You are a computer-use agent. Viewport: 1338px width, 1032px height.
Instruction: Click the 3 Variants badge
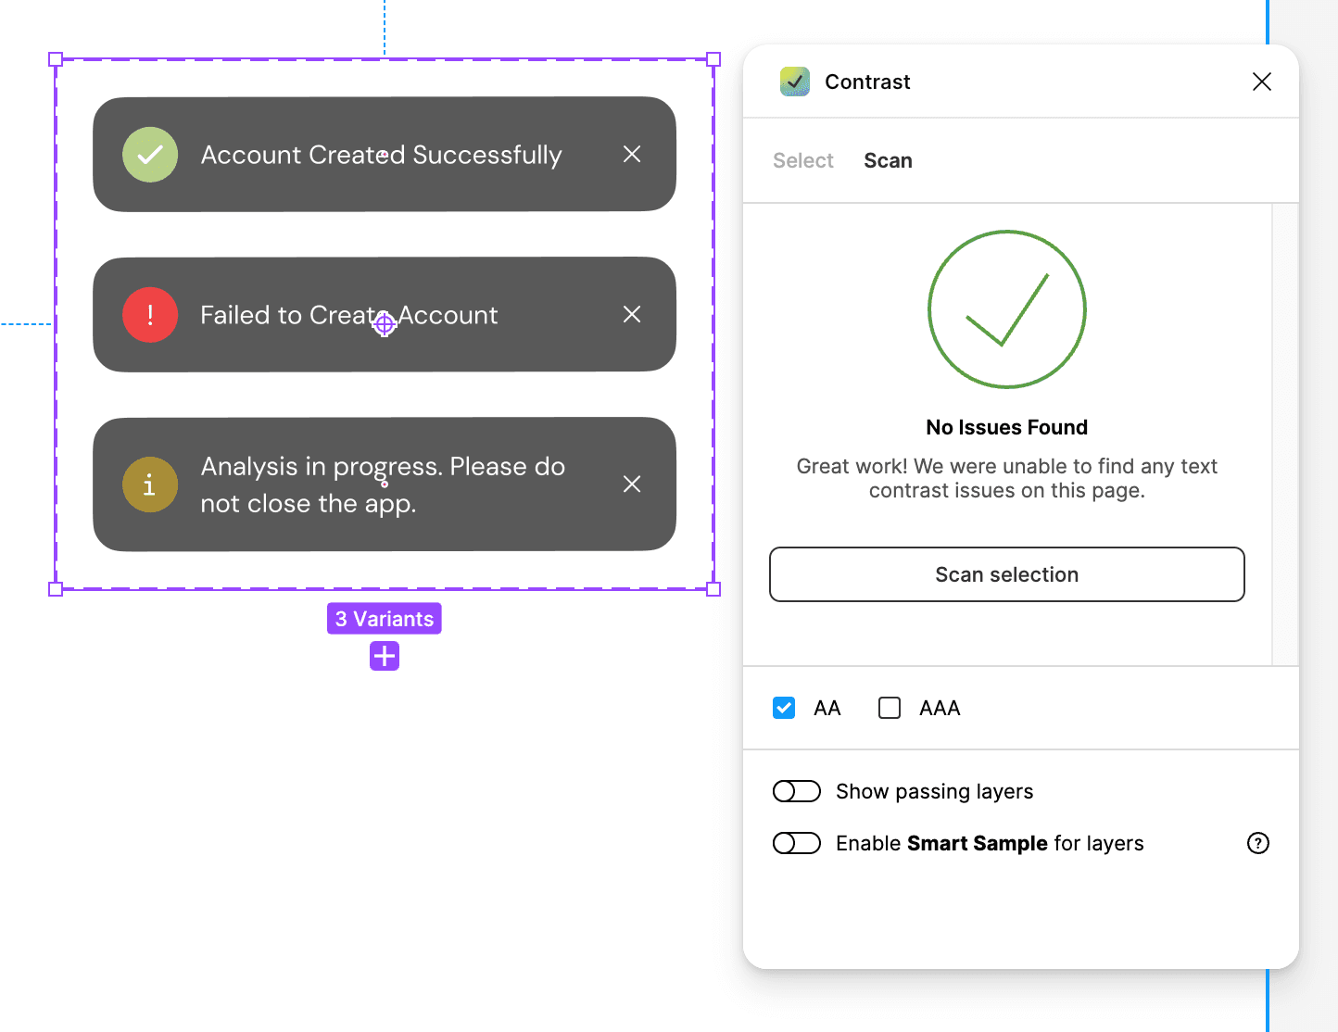(x=384, y=618)
